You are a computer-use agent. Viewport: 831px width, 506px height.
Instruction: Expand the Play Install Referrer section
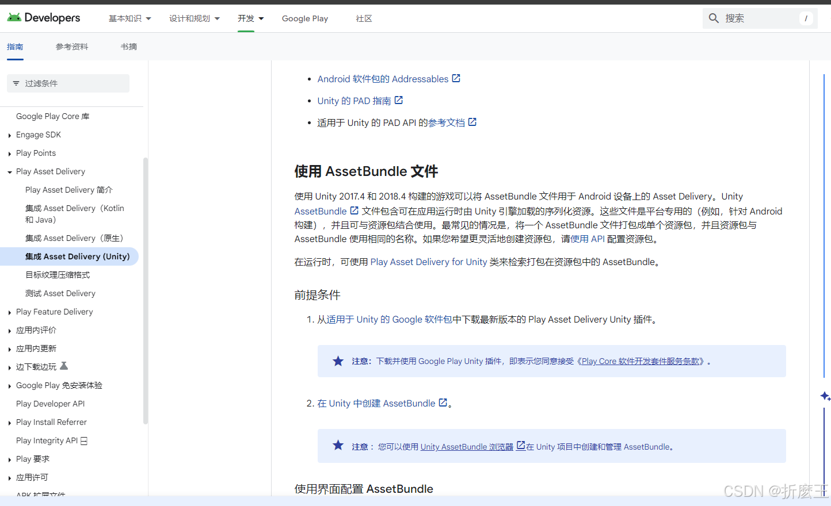point(10,423)
